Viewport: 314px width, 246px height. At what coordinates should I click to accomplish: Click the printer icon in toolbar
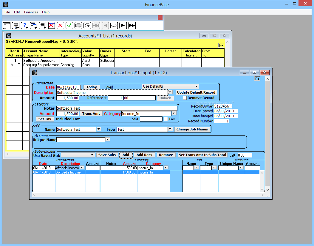coord(78,25)
